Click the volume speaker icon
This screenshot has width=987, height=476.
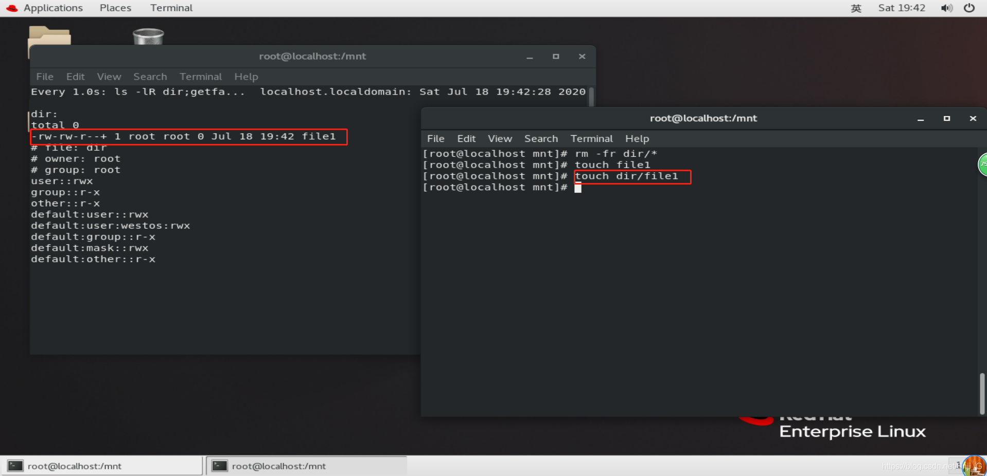946,8
